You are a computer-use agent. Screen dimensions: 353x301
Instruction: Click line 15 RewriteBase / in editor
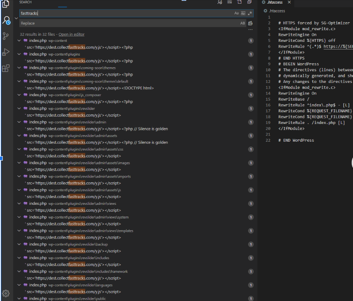[293, 99]
